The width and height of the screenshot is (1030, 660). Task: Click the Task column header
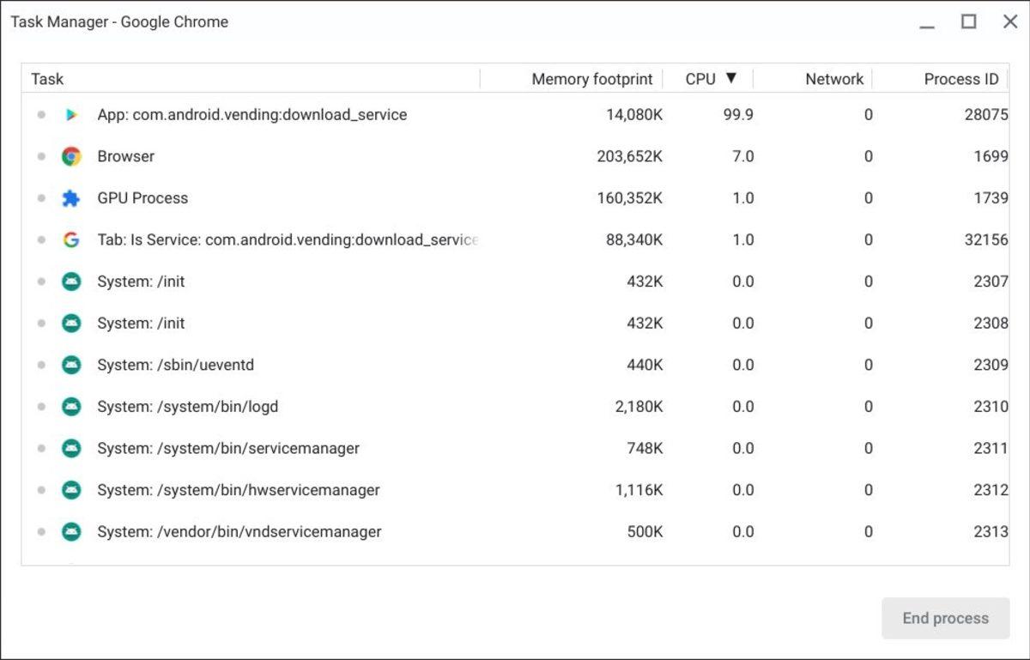[47, 78]
